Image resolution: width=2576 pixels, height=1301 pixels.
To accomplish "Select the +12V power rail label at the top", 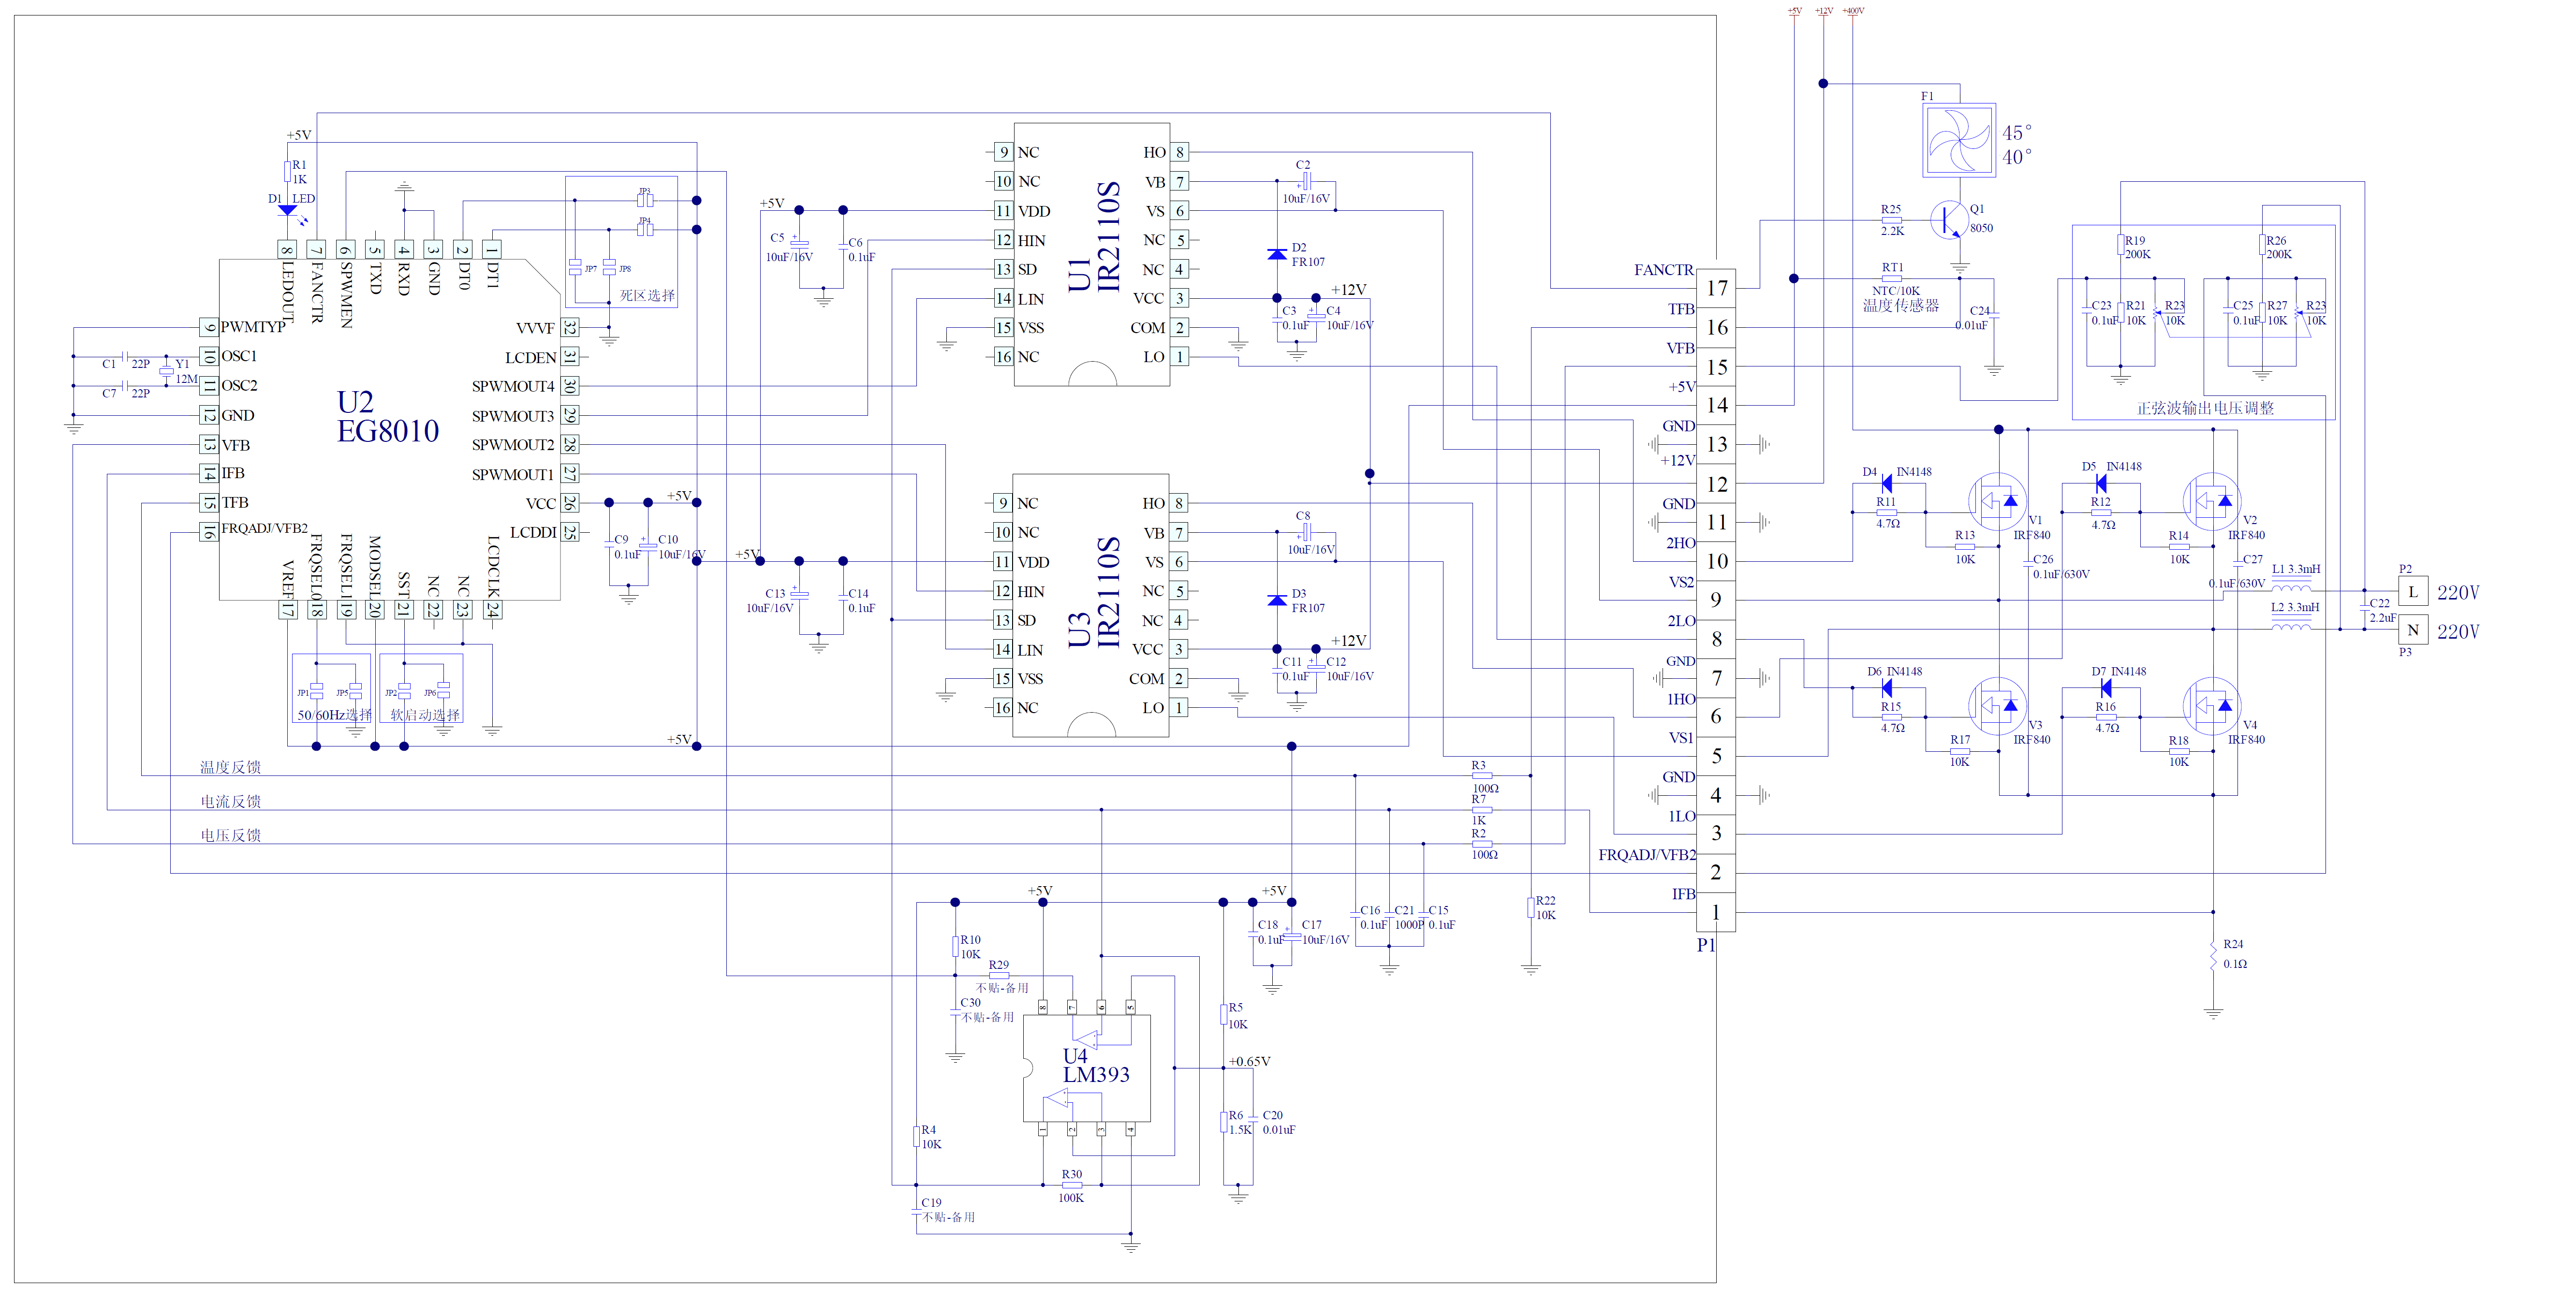I will point(1824,11).
